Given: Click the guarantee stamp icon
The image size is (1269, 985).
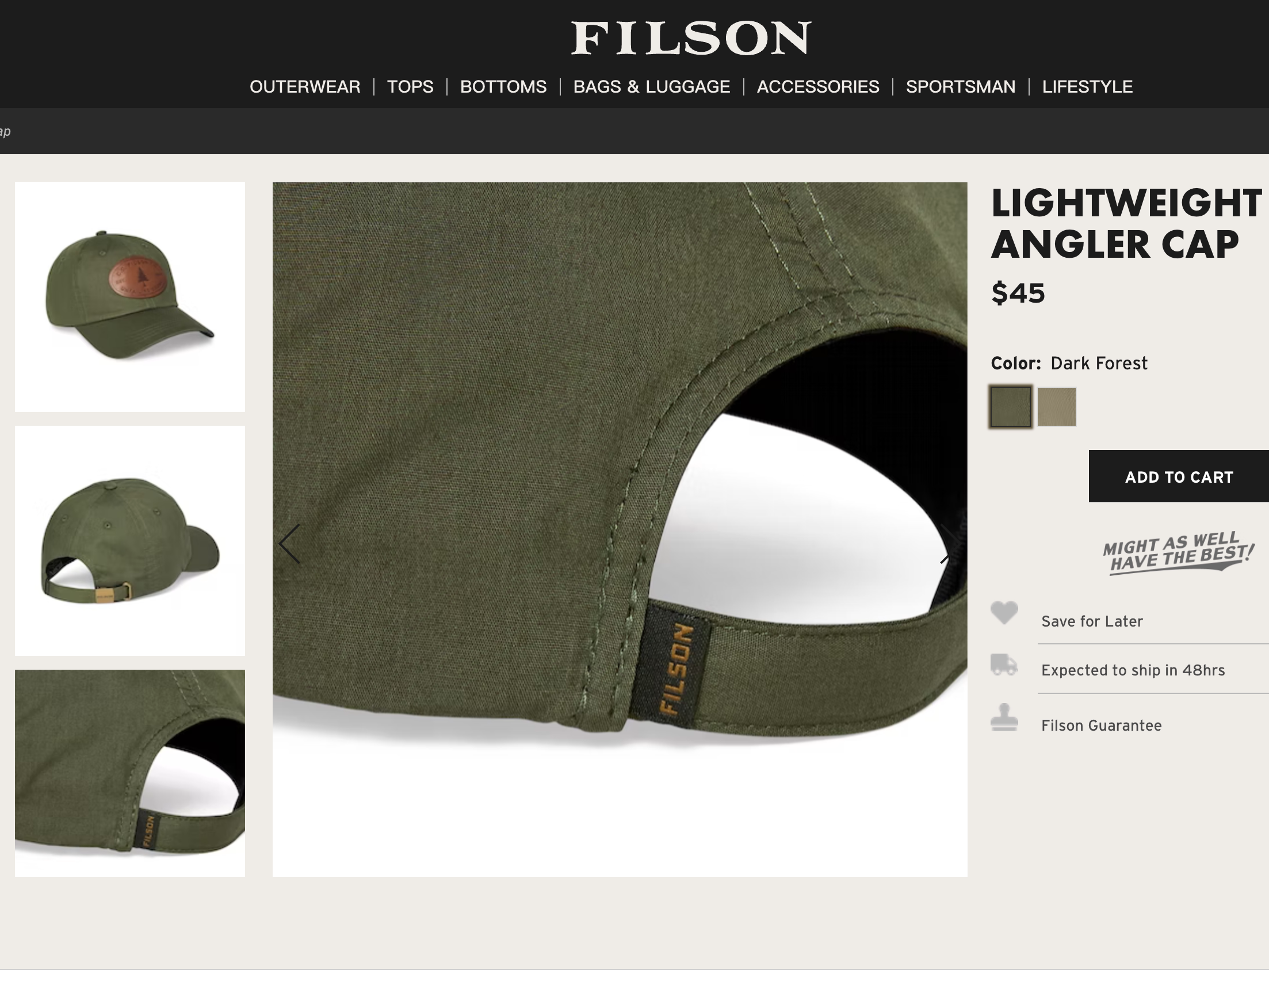Looking at the screenshot, I should [x=1004, y=717].
